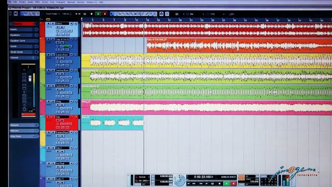This screenshot has width=332, height=187.
Task: Toggle cycle mode in the top toolbar
Action: [x=85, y=14]
